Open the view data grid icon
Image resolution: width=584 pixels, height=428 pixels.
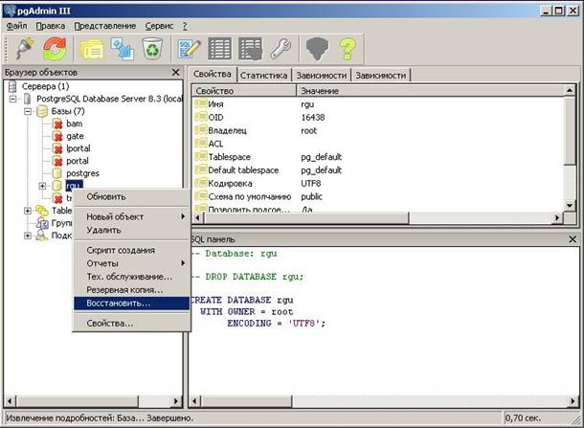click(x=219, y=49)
